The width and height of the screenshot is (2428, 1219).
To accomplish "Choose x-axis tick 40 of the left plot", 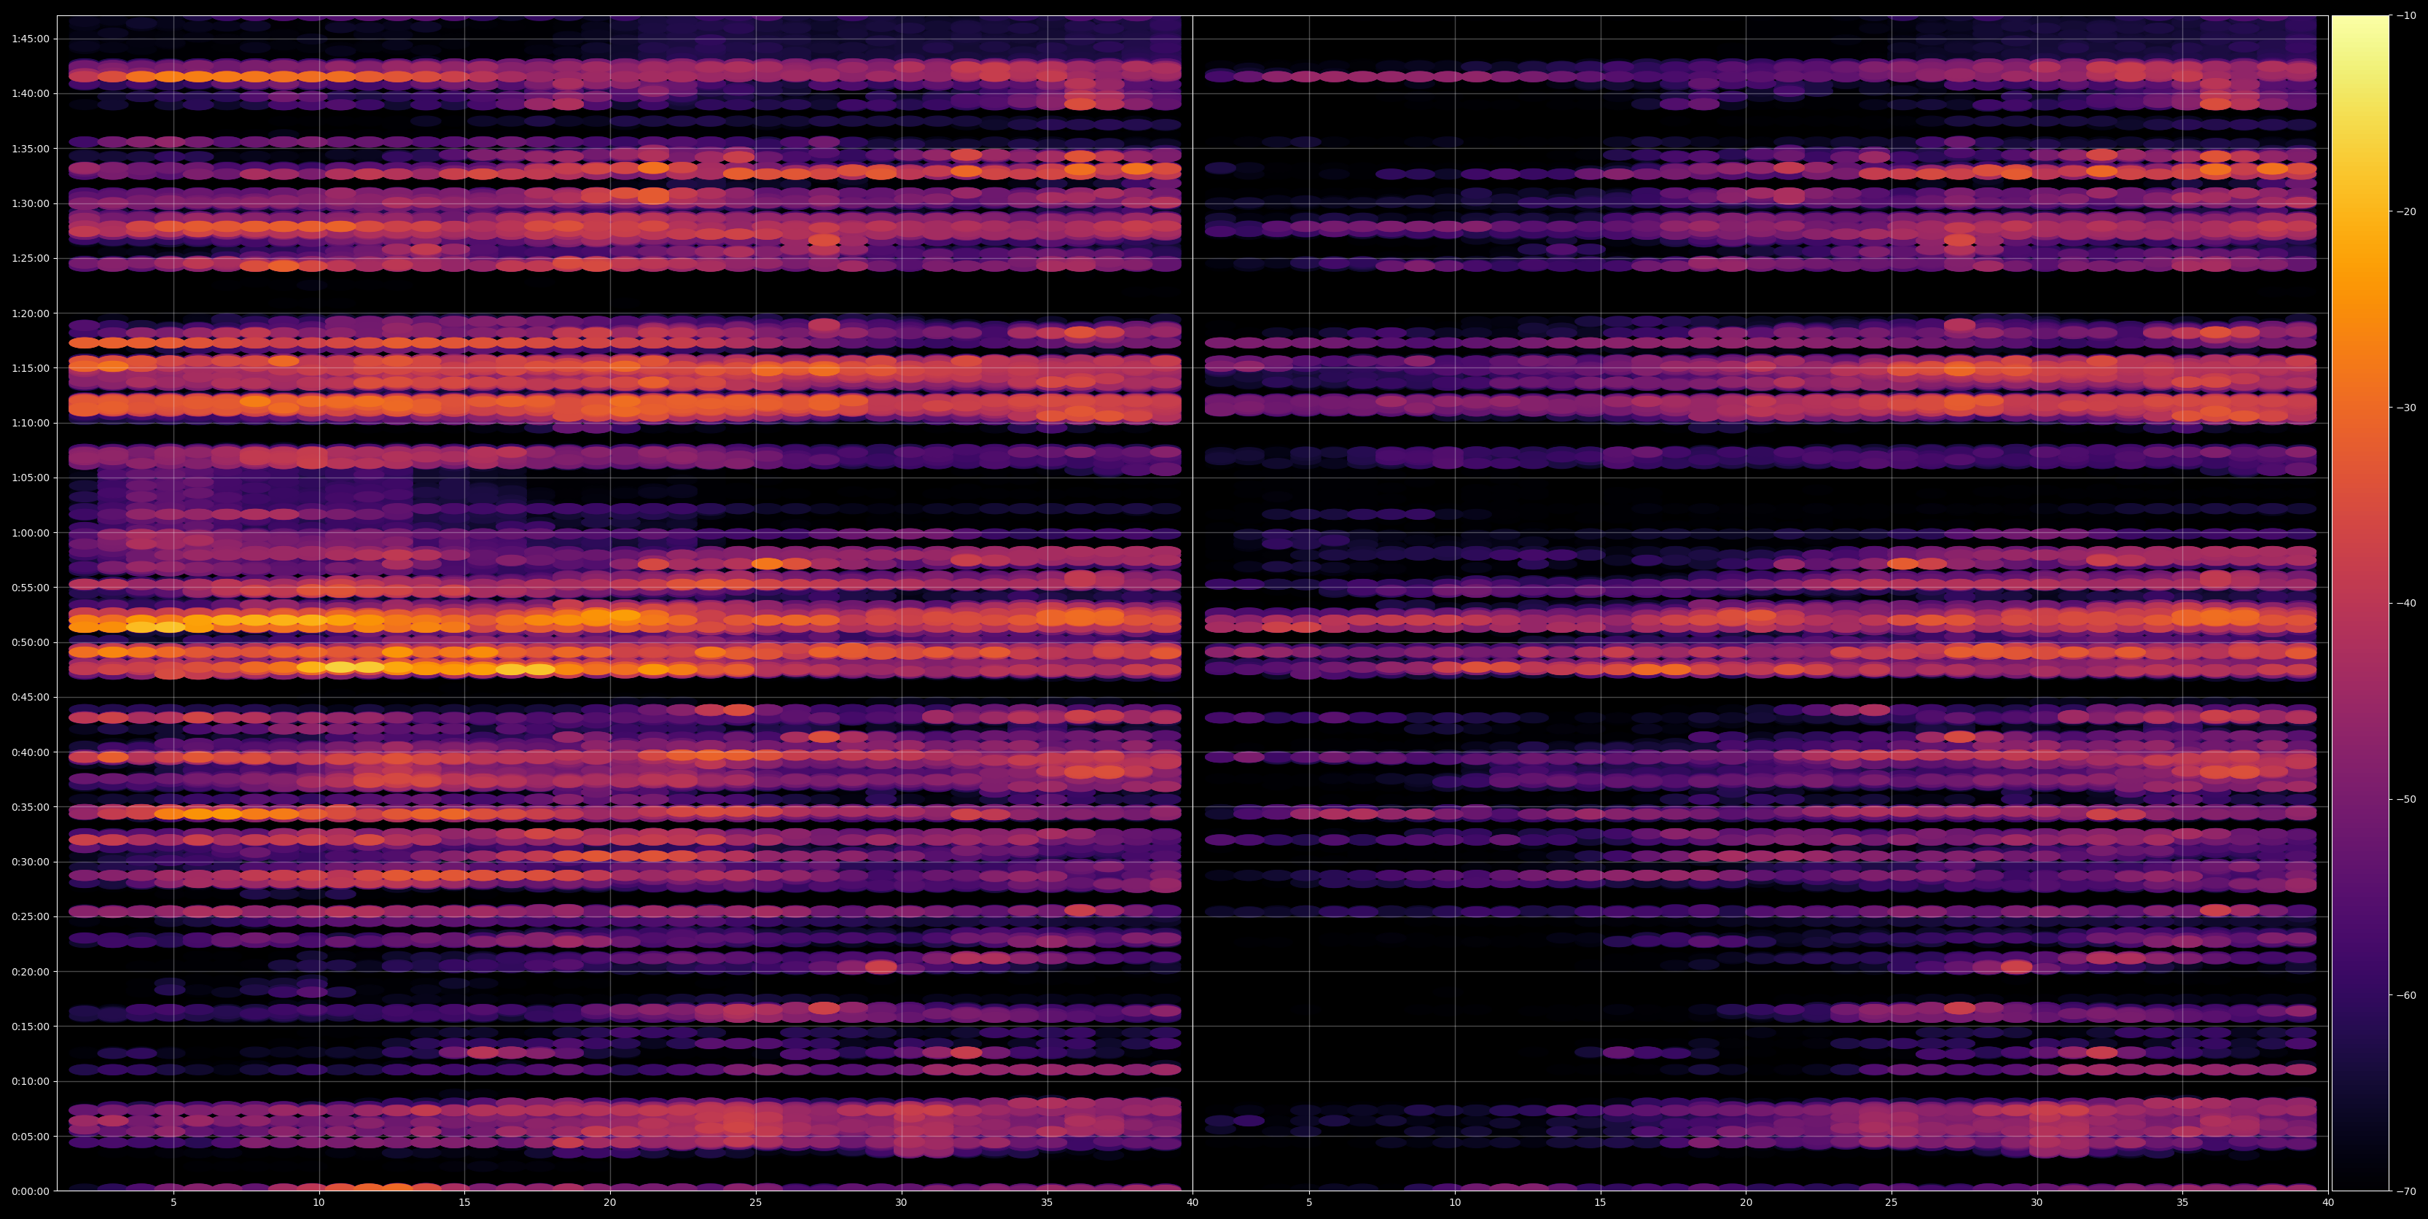I will click(x=1192, y=1203).
